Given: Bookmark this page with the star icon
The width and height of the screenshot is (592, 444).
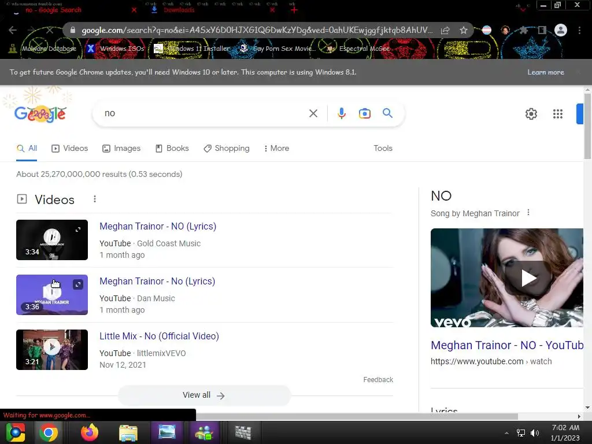Looking at the screenshot, I should [463, 30].
